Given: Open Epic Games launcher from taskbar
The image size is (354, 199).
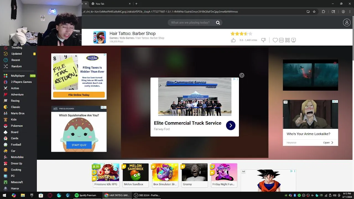Looking at the screenshot, I should (32, 195).
